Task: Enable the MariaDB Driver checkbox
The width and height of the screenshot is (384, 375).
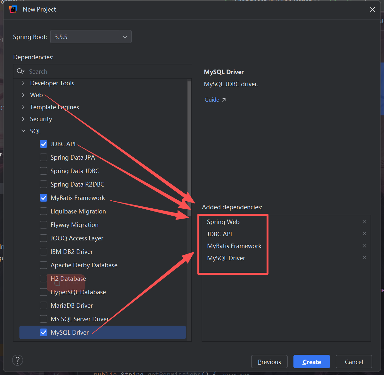Action: (44, 305)
